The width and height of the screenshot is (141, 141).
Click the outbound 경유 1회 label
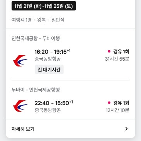click(121, 51)
